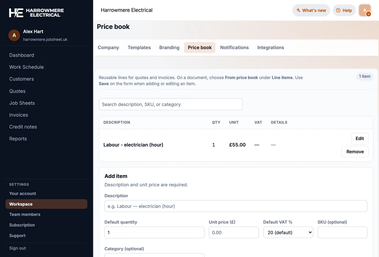379x257 pixels.
Task: Open the Help menu
Action: tap(344, 10)
